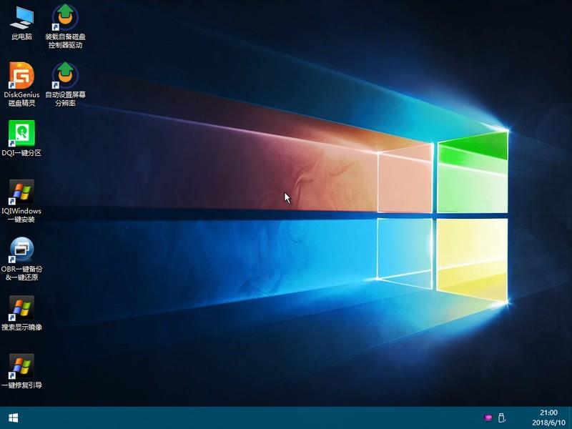Open the Windows Start menu

pyautogui.click(x=13, y=418)
